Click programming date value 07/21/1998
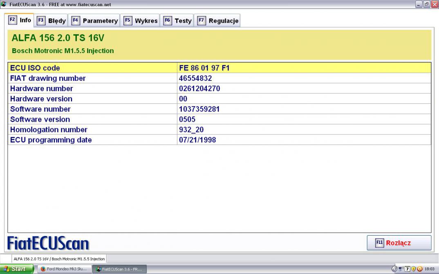This screenshot has height=274, width=439. [x=197, y=140]
